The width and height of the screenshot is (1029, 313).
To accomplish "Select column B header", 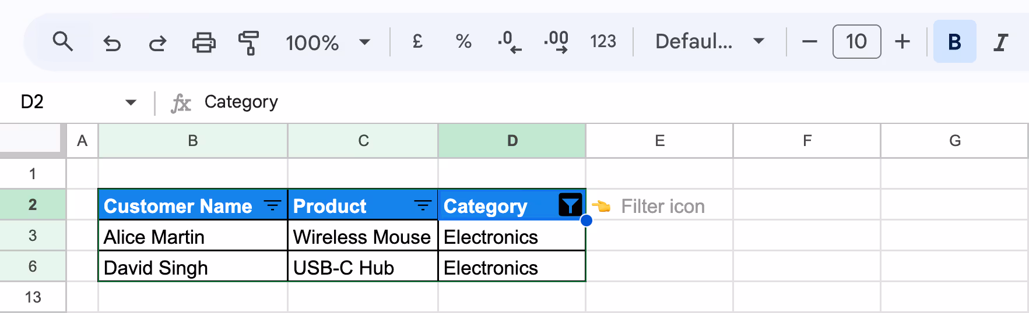I will click(x=193, y=141).
